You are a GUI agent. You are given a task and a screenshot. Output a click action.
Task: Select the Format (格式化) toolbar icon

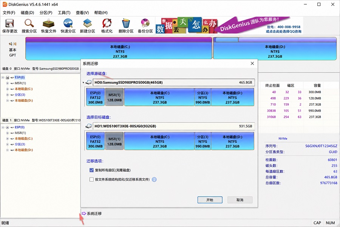107,26
